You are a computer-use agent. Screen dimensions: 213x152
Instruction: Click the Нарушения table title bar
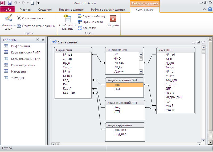point(73,50)
